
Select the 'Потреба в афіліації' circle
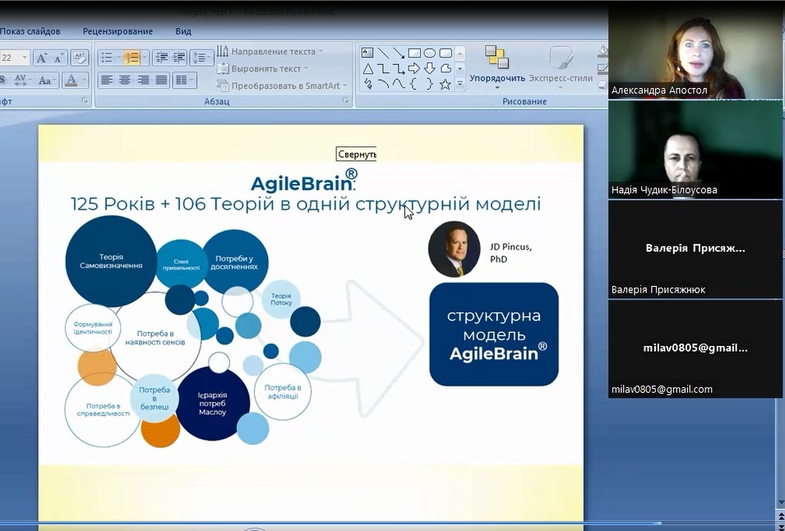(283, 391)
